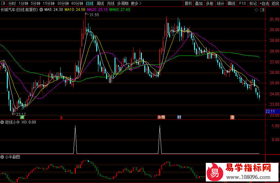280x183 pixels.
Task: Open the 多周期 multi-period view
Action: (123, 3)
